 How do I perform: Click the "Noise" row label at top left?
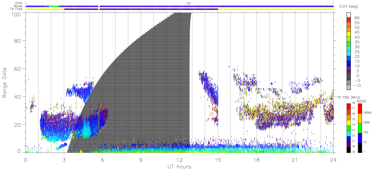coord(18,6)
